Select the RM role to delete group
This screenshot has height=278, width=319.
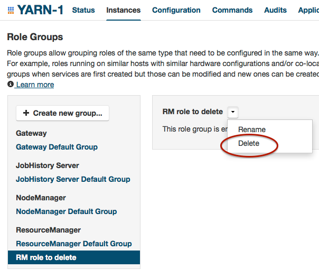[x=46, y=257]
